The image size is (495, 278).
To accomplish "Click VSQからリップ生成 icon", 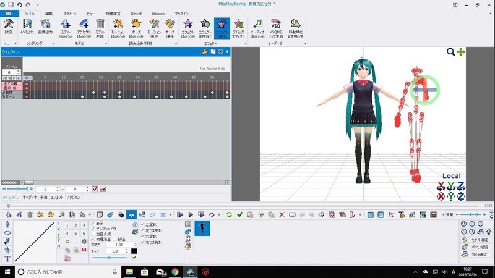I will 275,28.
